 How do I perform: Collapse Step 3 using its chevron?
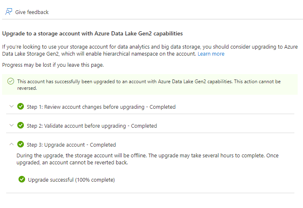pyautogui.click(x=12, y=144)
